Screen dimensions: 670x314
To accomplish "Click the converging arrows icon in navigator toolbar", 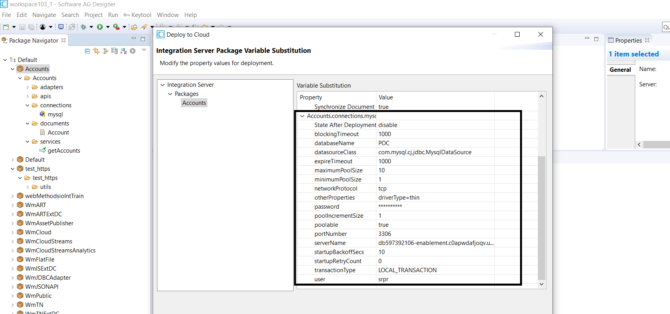I will pos(105,51).
